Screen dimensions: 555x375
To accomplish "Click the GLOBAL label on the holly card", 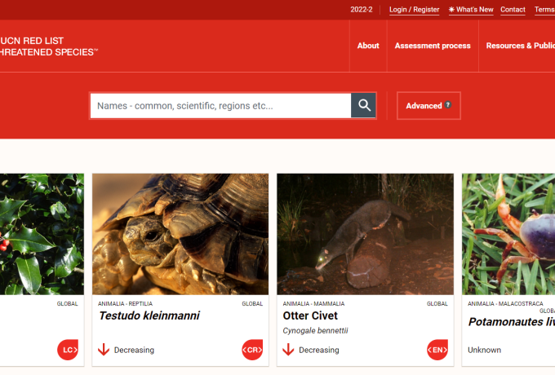I will click(x=67, y=303).
